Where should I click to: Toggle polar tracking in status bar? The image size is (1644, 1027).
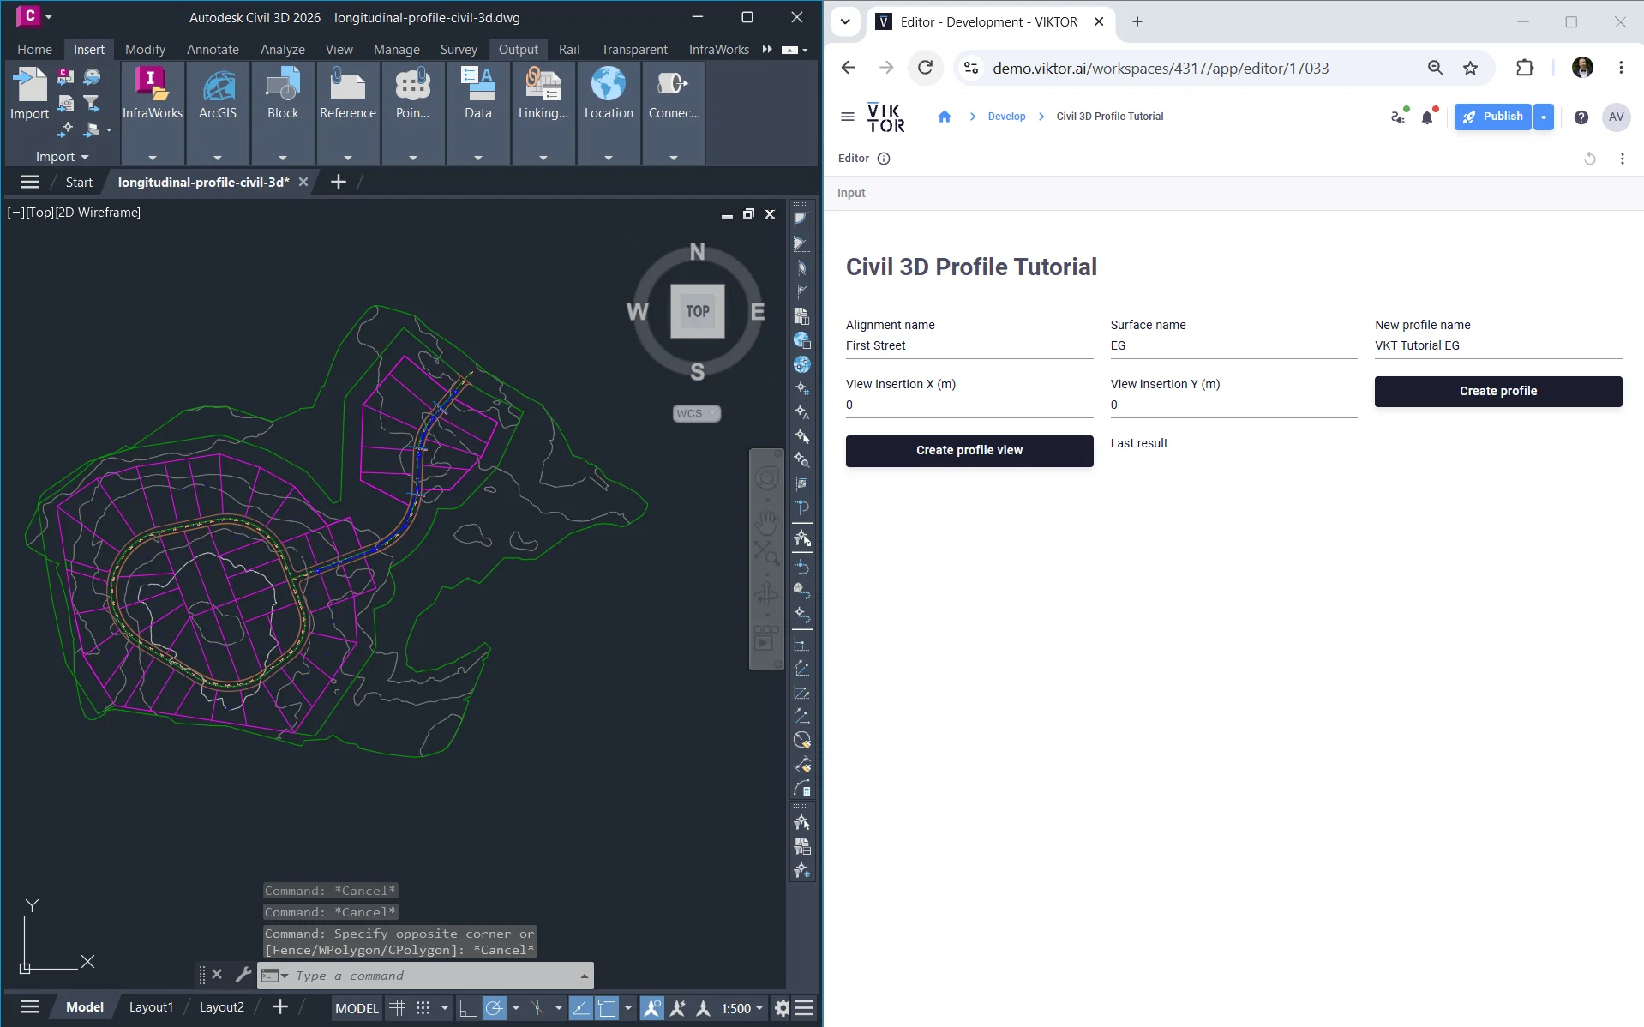coord(495,1007)
